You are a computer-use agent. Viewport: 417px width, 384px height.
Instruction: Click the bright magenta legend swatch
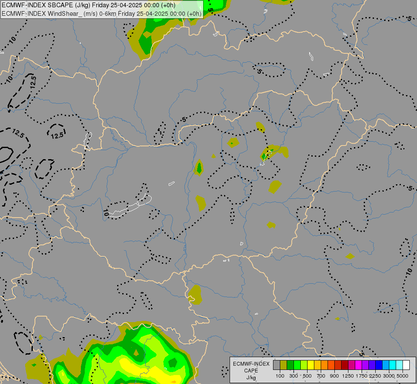coord(358,365)
